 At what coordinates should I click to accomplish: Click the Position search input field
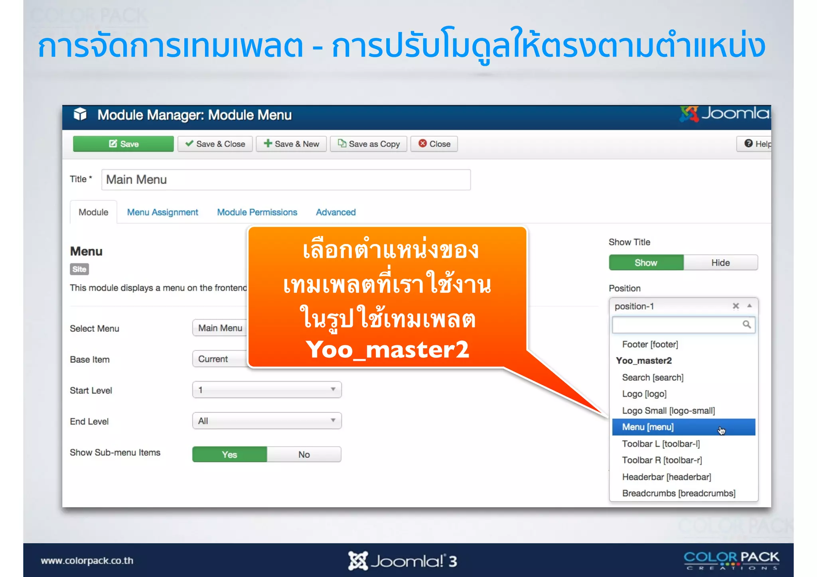(x=684, y=325)
